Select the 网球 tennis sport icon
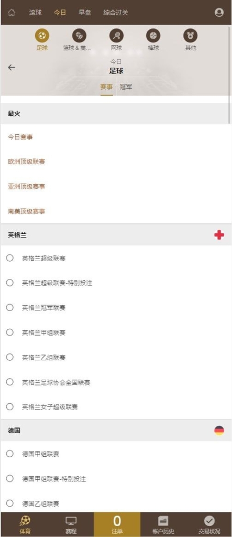This screenshot has height=537, width=232. coord(116,36)
